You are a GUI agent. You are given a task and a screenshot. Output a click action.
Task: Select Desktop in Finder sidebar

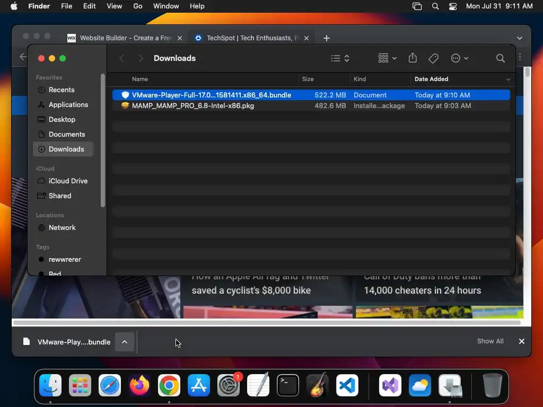62,119
